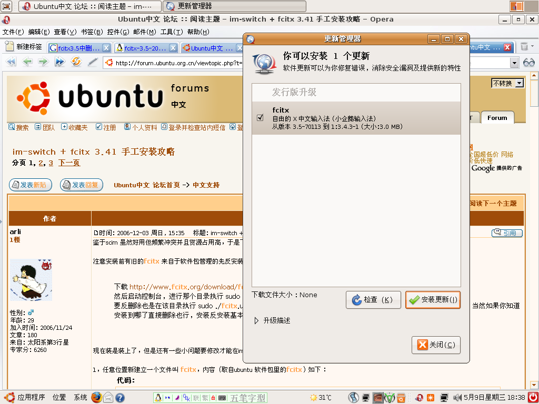
Task: Click the show desktop icon at top-left panel
Action: click(x=6, y=6)
